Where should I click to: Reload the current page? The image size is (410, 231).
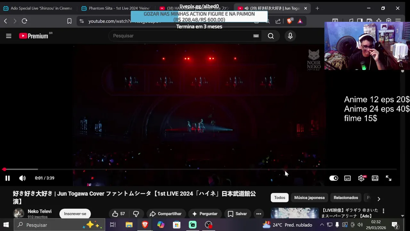click(24, 21)
